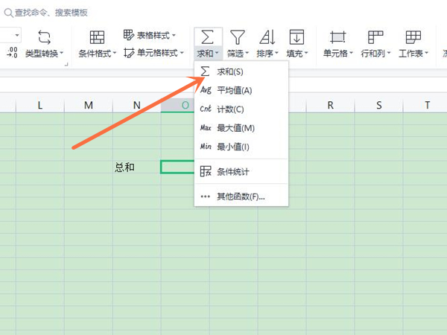Choose 计数(C) count menu item
The width and height of the screenshot is (447, 335).
pyautogui.click(x=230, y=109)
